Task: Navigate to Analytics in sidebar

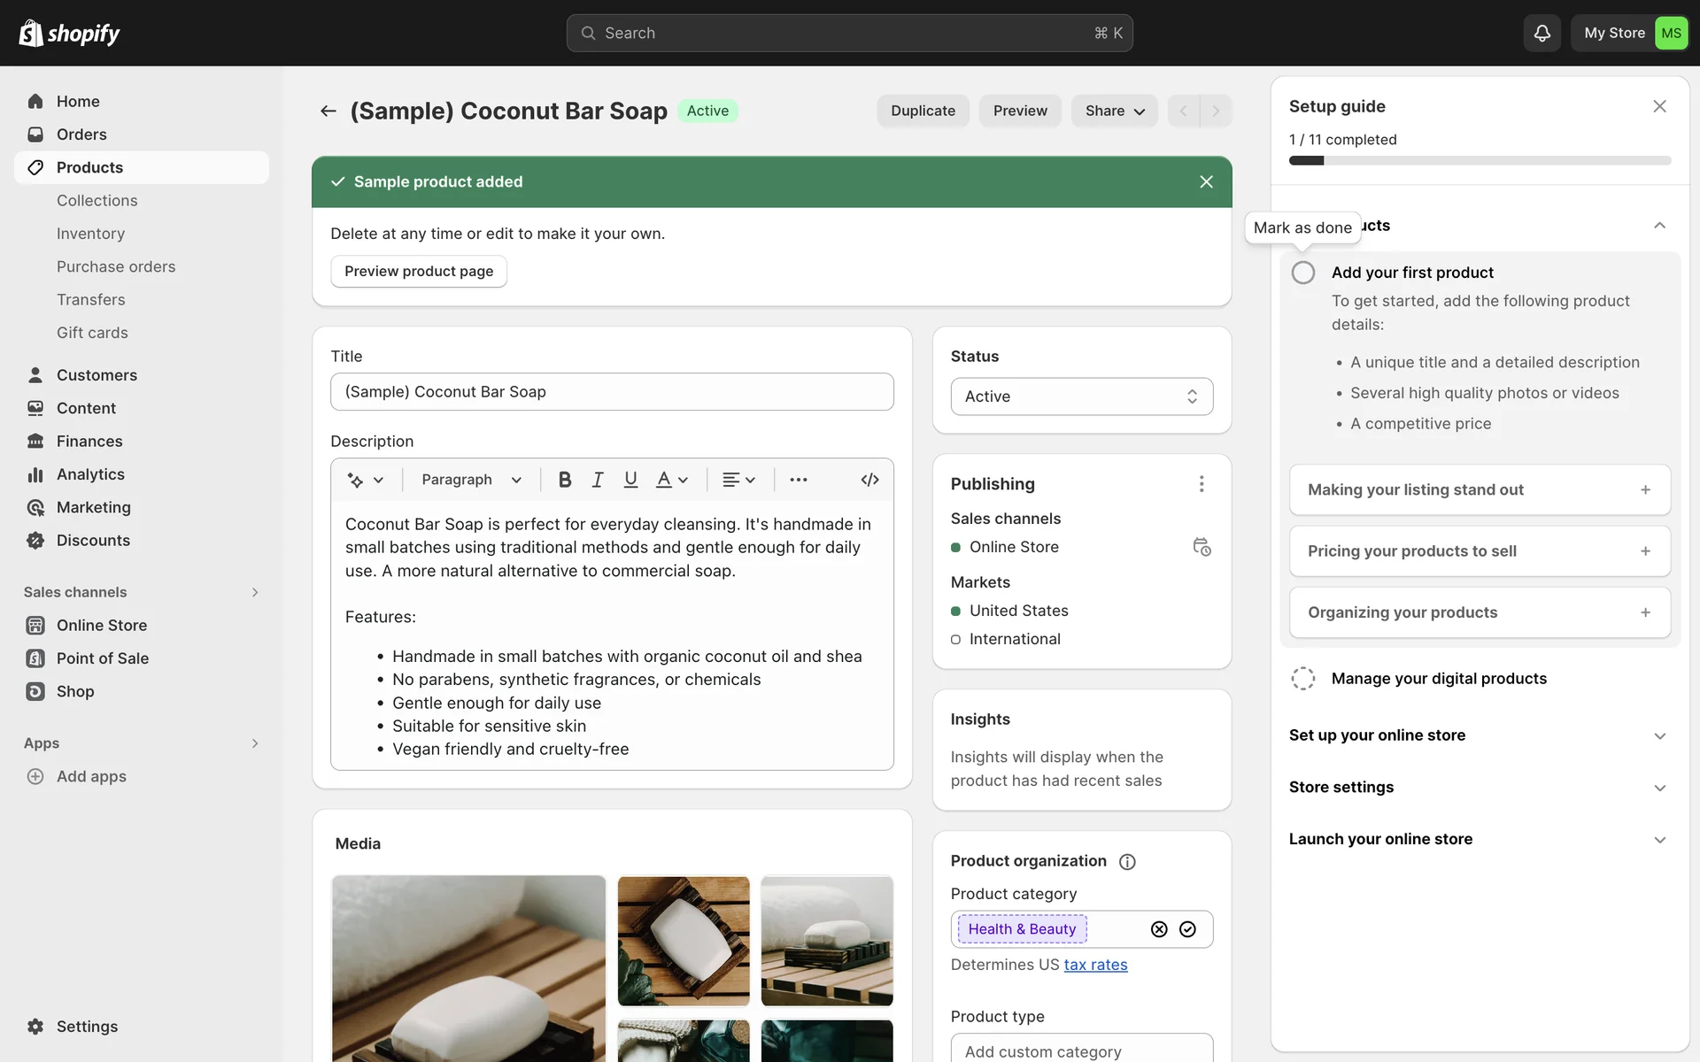Action: [90, 474]
